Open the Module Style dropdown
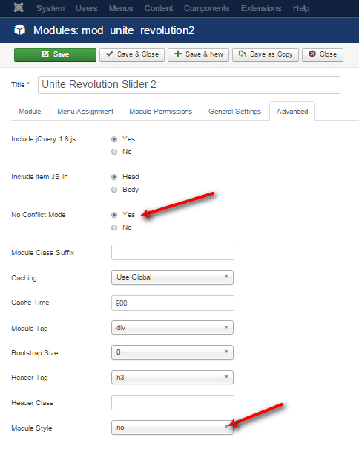The width and height of the screenshot is (359, 461). (173, 428)
